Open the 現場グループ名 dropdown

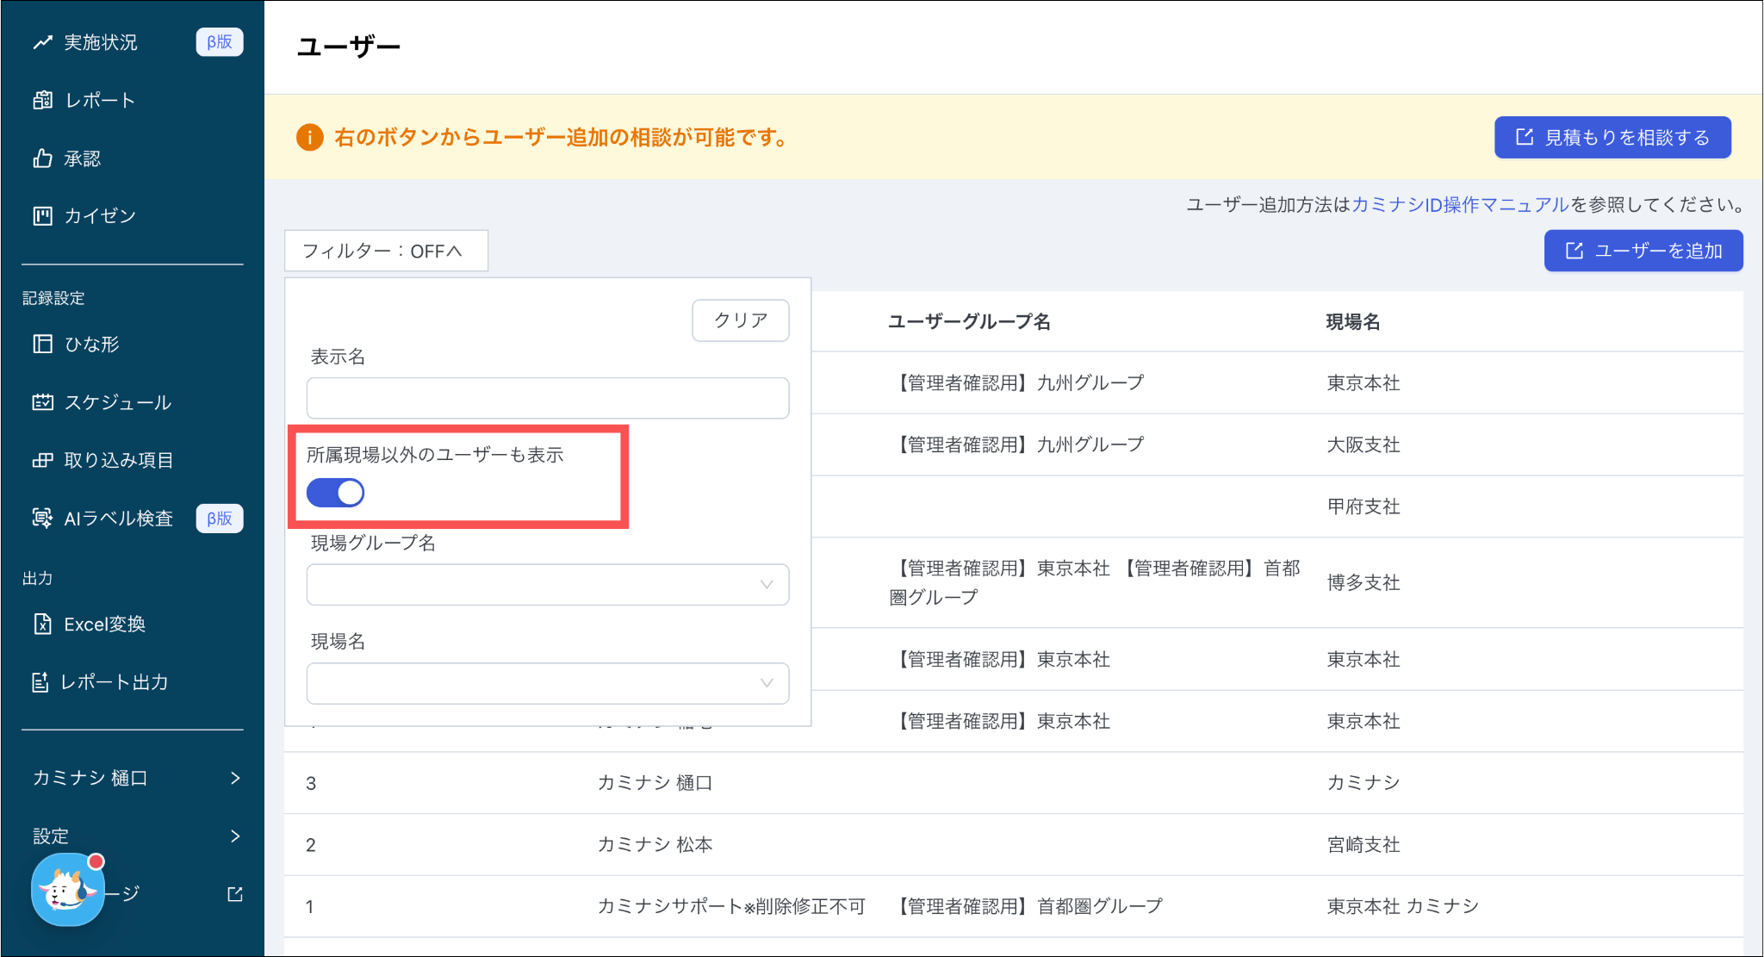point(547,585)
